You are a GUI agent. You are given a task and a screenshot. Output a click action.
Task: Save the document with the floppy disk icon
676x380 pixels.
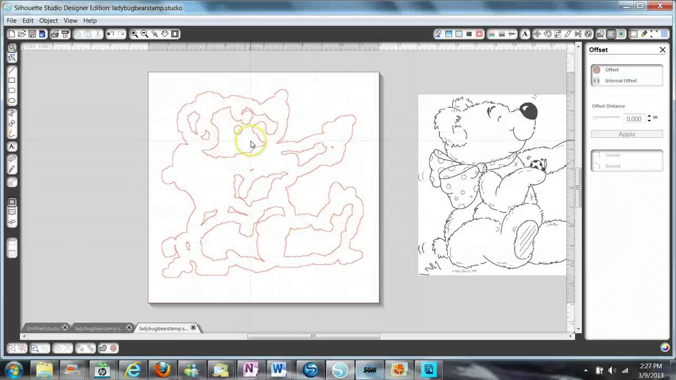point(32,34)
